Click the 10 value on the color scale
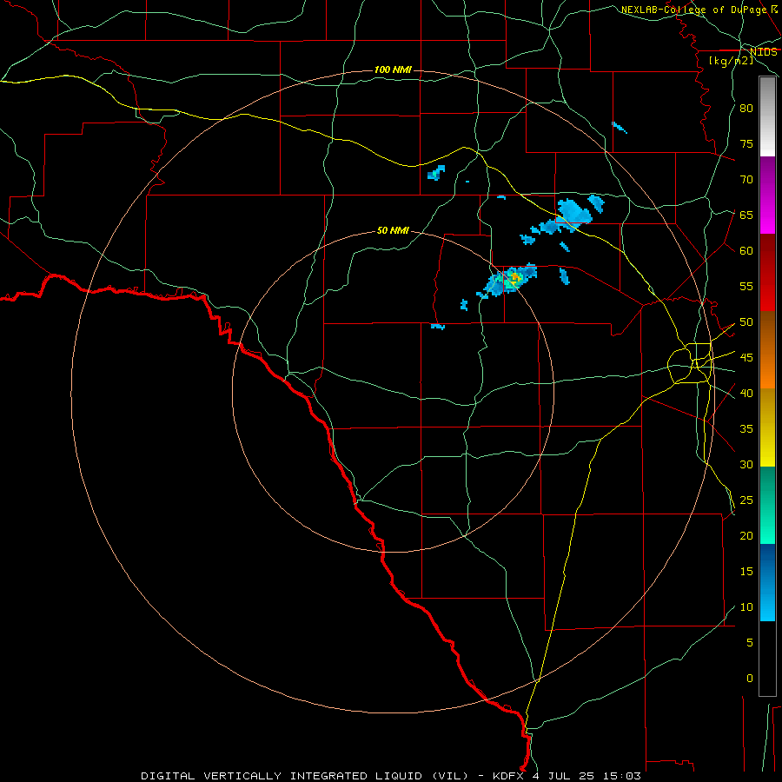Viewport: 782px width, 782px height. (x=746, y=607)
